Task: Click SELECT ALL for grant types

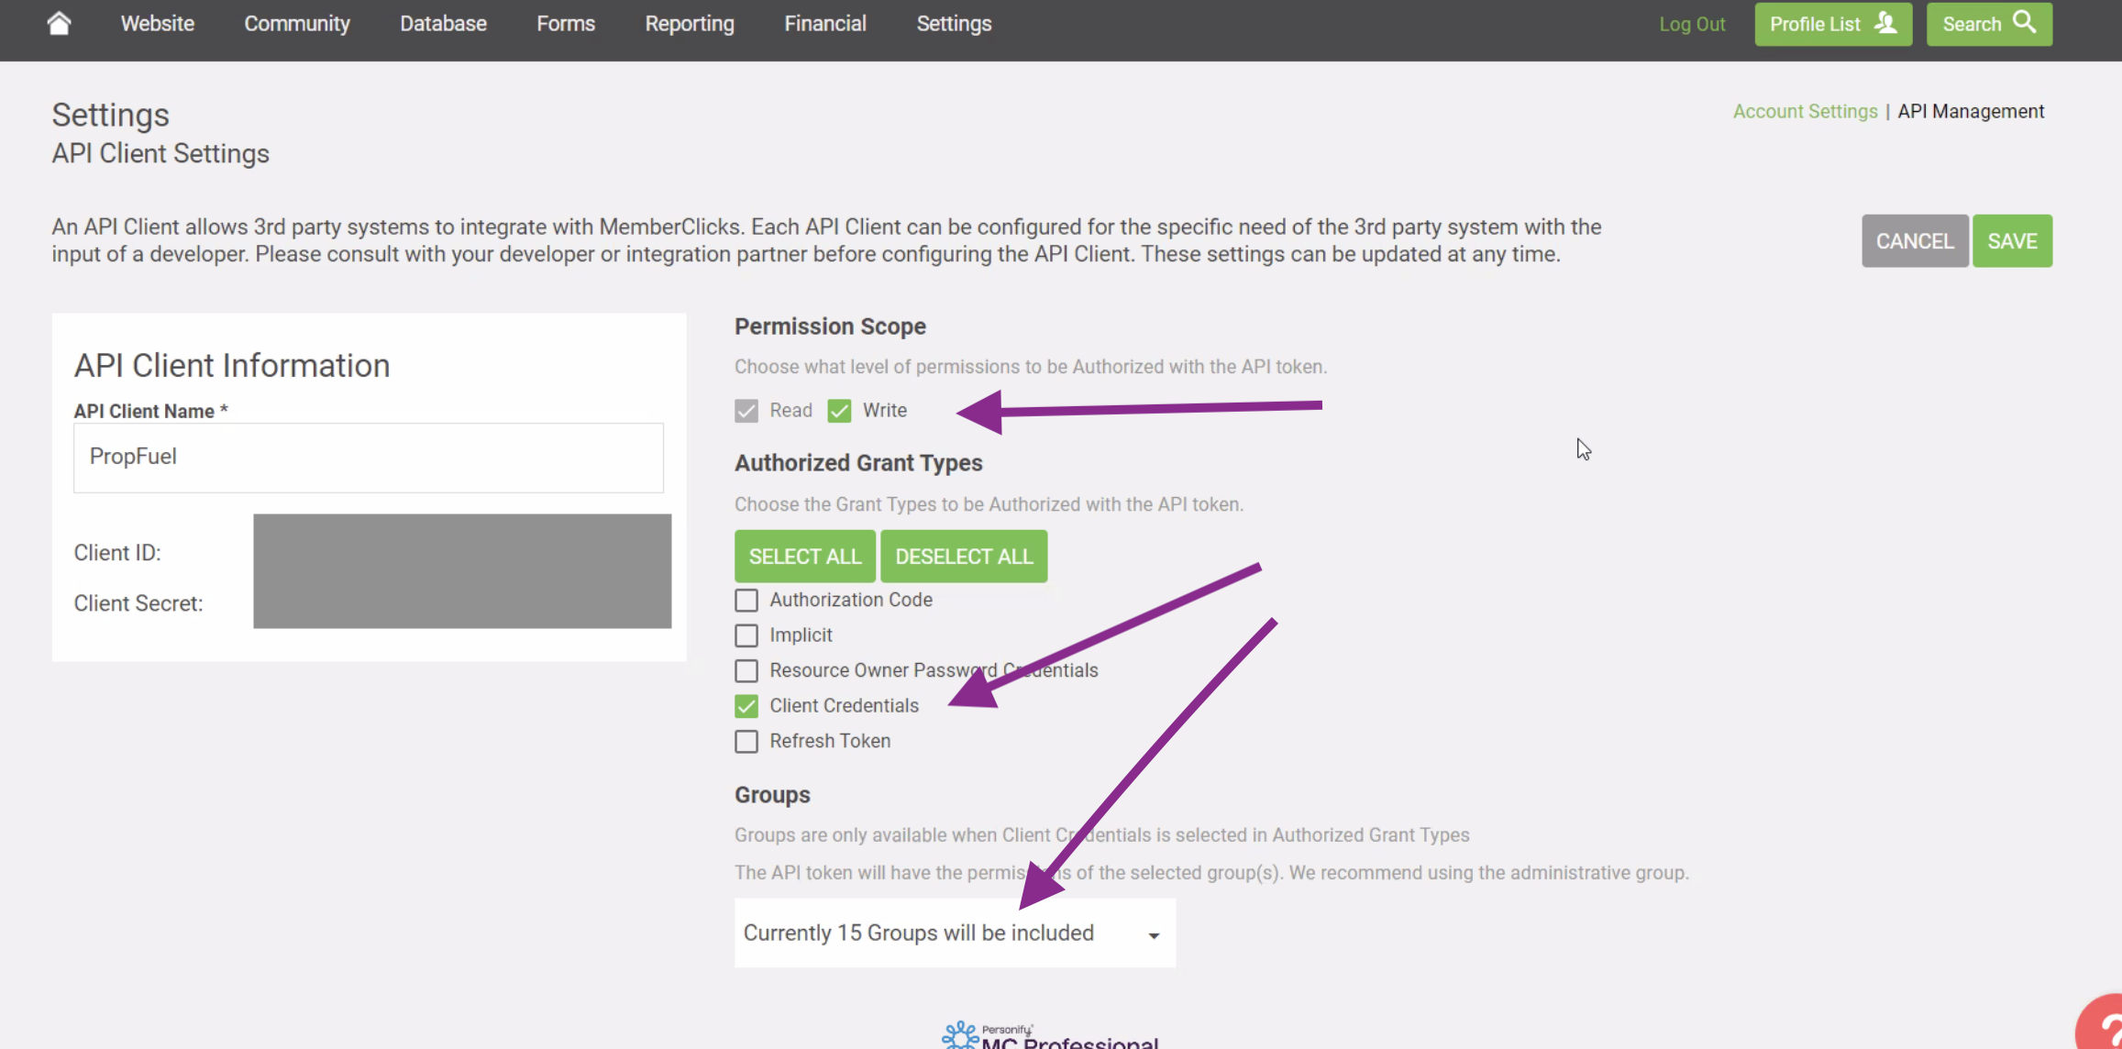Action: (804, 556)
